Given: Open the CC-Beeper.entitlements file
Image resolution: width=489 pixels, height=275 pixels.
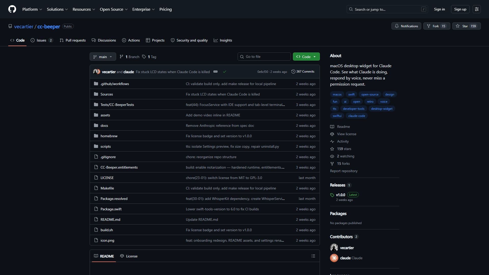Looking at the screenshot, I should [x=119, y=167].
